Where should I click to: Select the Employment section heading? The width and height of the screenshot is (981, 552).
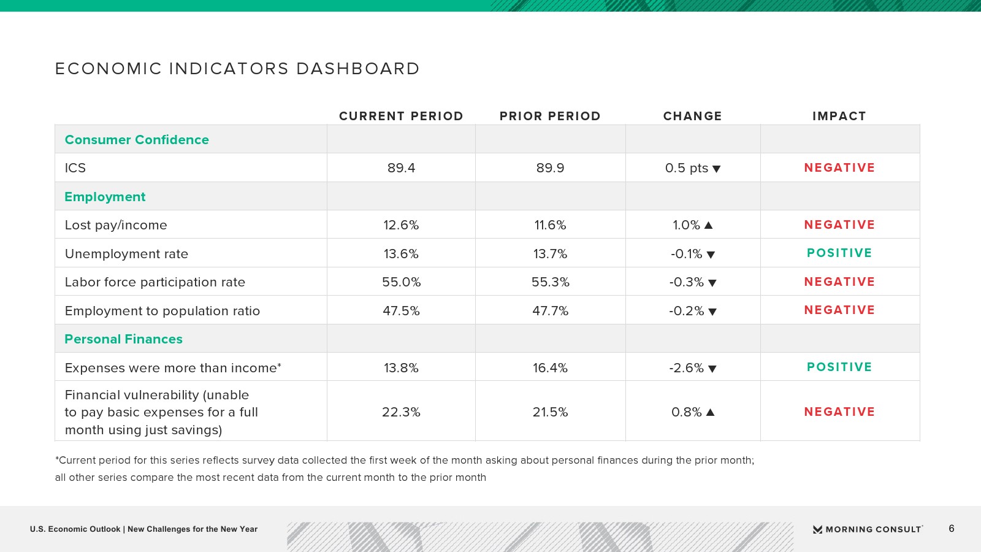click(105, 197)
